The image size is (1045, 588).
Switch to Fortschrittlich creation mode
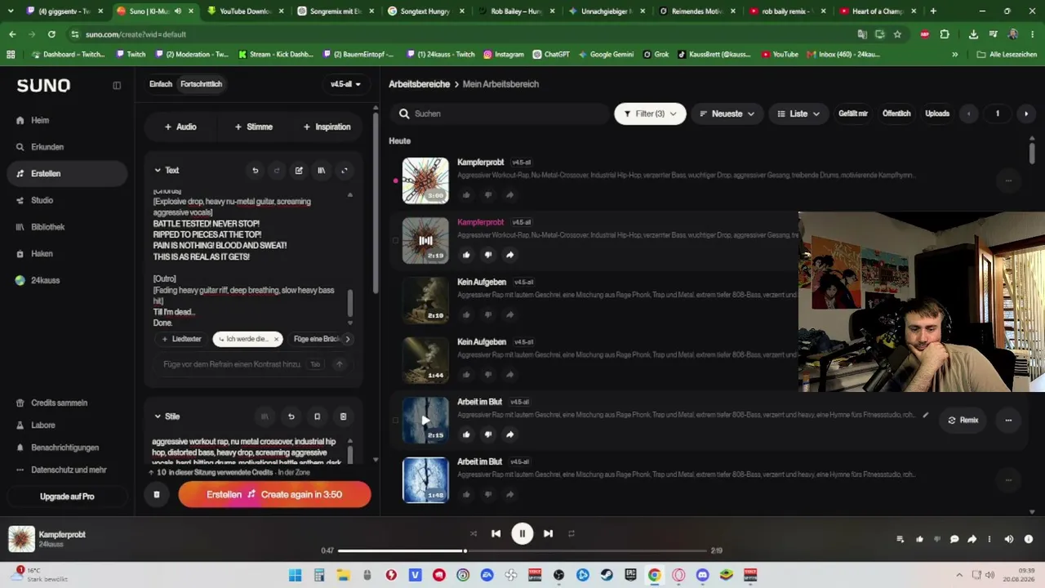pyautogui.click(x=201, y=84)
